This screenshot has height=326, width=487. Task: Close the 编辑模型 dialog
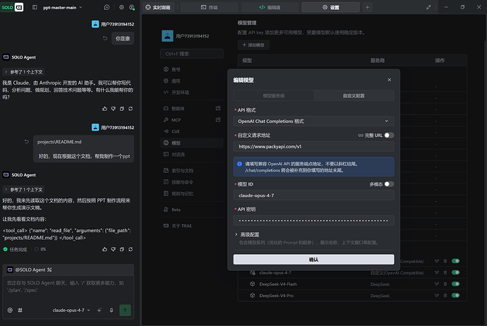click(x=389, y=80)
